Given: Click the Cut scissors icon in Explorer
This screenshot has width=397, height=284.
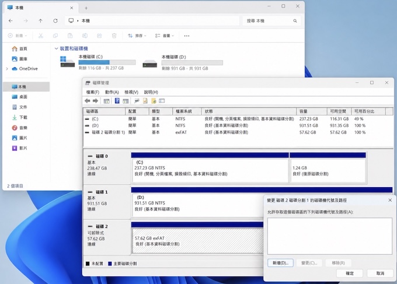Looking at the screenshot, I should [40, 36].
